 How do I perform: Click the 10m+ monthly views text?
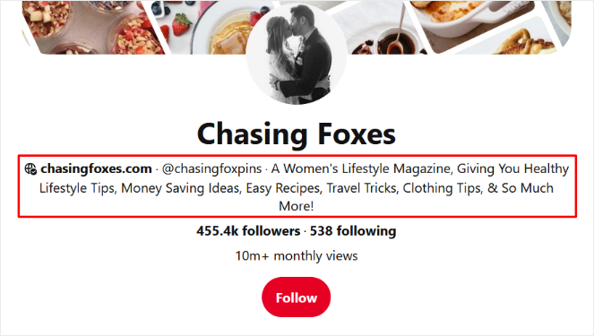click(x=297, y=255)
